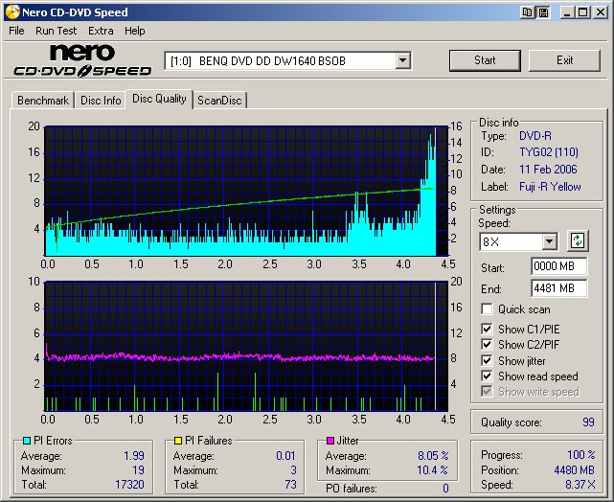Open the Extra menu
Image resolution: width=614 pixels, height=502 pixels.
[x=101, y=31]
